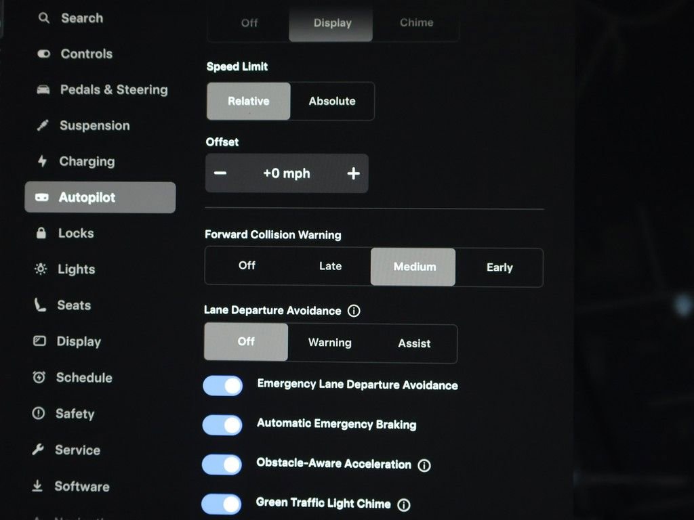The image size is (694, 520).
Task: Select the Autopilot sidebar icon
Action: [x=43, y=197]
